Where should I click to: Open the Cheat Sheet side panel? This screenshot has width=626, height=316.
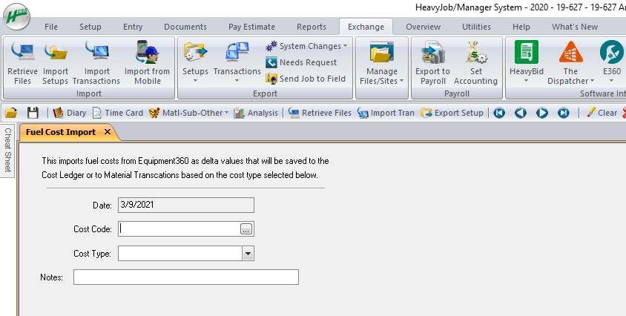pos(7,150)
